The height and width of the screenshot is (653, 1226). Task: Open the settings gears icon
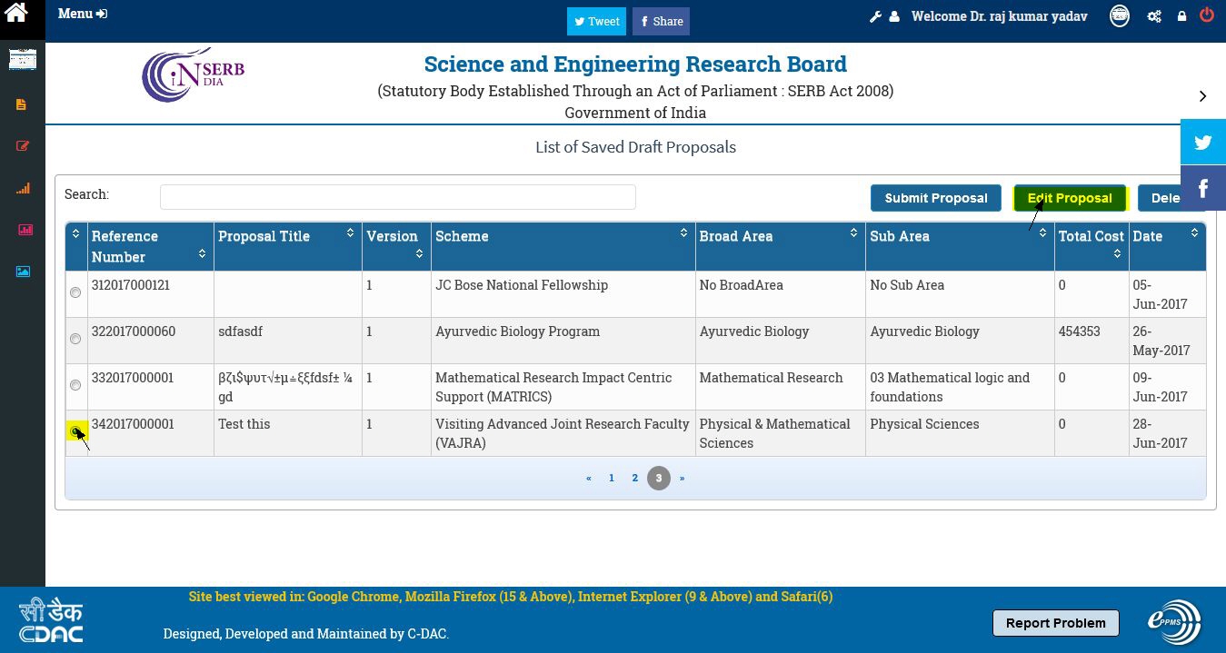[x=1154, y=16]
